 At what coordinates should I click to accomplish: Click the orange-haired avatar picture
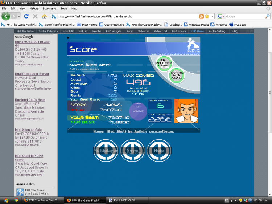click(186, 111)
